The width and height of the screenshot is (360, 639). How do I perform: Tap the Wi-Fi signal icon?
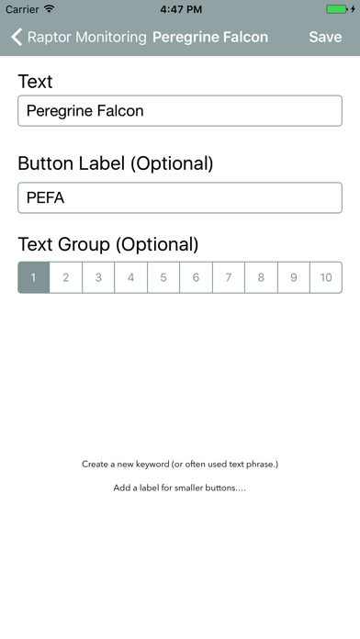50,8
